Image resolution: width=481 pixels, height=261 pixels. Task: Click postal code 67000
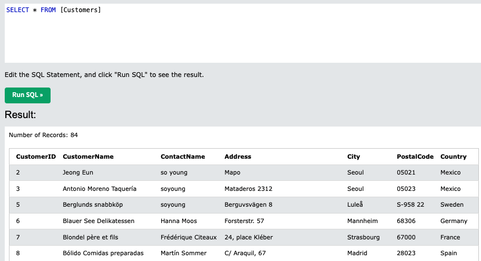tap(406, 237)
